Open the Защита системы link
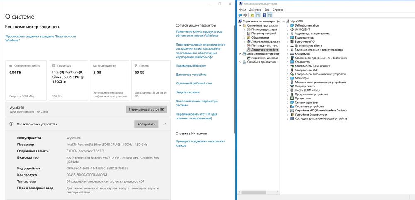 click(x=188, y=92)
